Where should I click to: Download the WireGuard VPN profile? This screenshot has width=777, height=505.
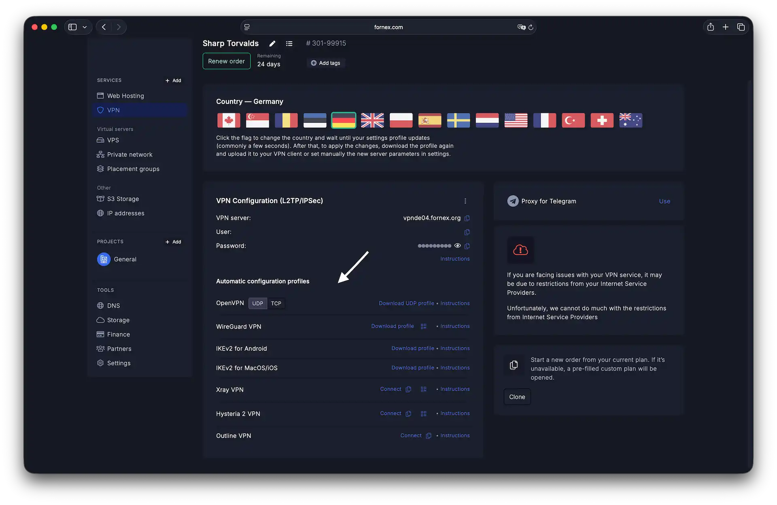[393, 326]
